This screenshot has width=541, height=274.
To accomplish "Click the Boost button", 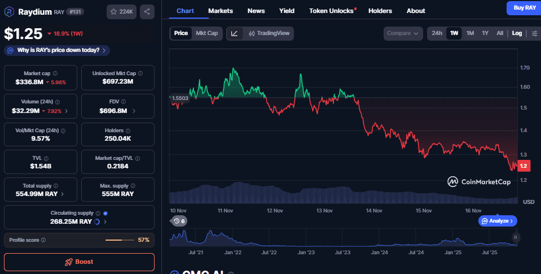I will [79, 262].
